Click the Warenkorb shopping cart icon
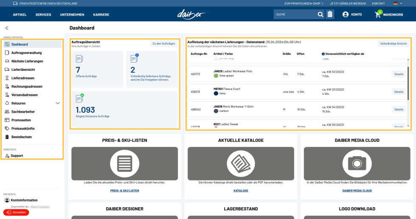Image resolution: width=416 pixels, height=219 pixels. 378,14
